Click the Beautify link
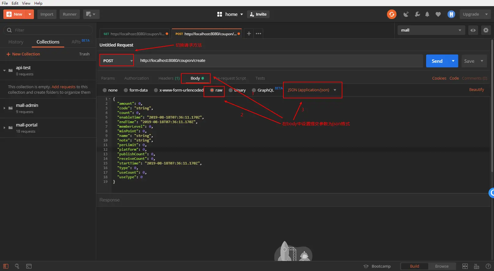494x271 pixels. coord(477,90)
